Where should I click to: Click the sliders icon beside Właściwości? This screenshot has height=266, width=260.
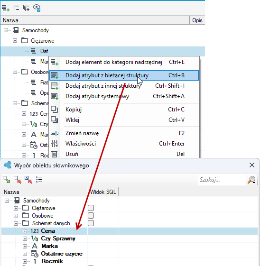click(x=55, y=144)
